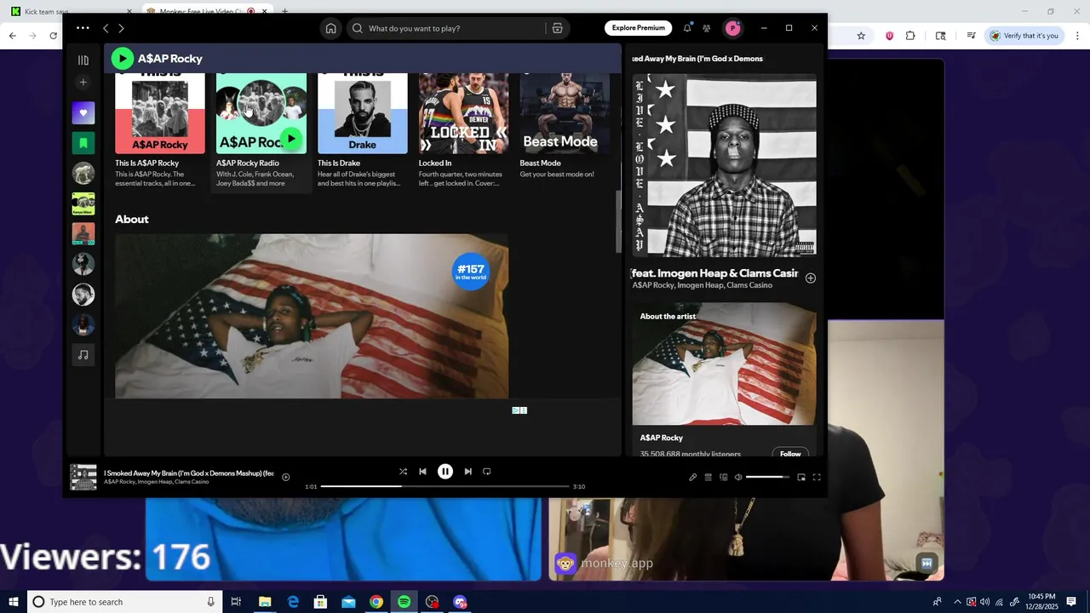
Task: Follow A$AP Rocky in the About the artist card
Action: (x=790, y=453)
